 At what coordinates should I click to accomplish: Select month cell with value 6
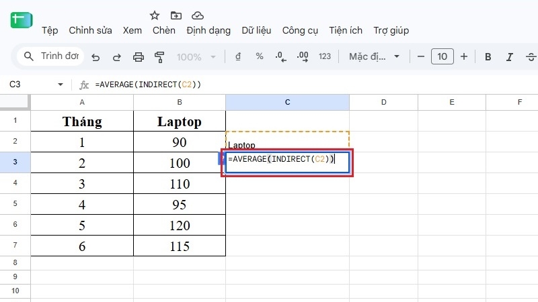(82, 246)
